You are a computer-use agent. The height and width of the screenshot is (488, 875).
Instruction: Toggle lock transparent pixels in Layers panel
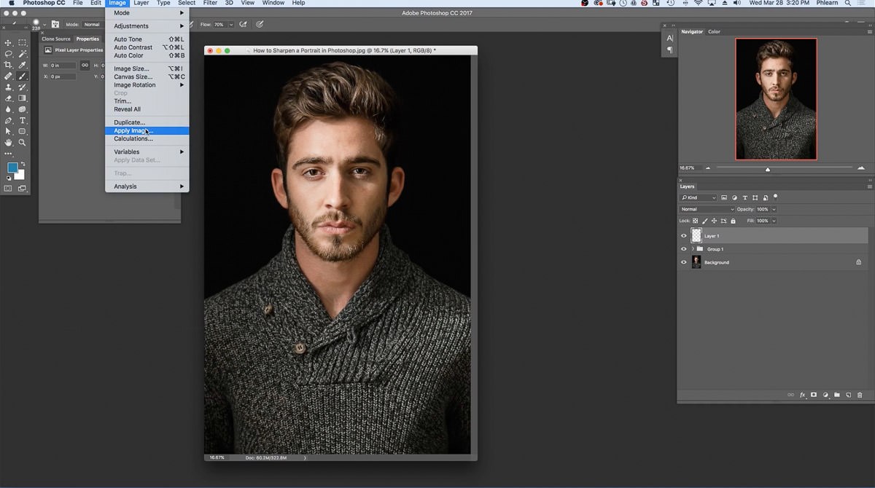click(x=695, y=221)
